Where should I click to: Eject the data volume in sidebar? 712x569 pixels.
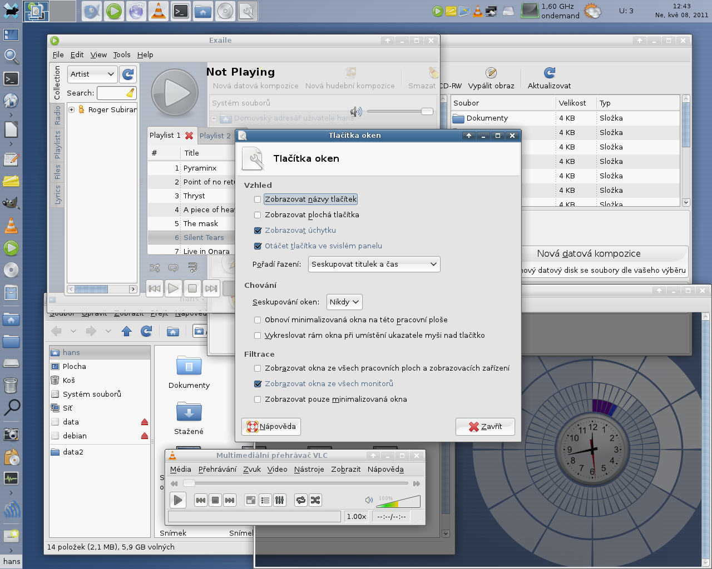pos(145,422)
